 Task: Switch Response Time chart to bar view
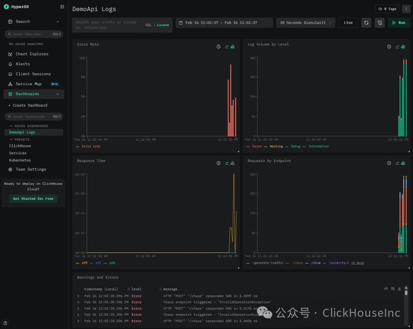coord(233,163)
